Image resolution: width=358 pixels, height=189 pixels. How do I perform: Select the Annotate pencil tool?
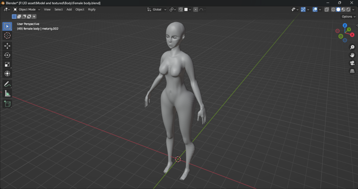7,84
